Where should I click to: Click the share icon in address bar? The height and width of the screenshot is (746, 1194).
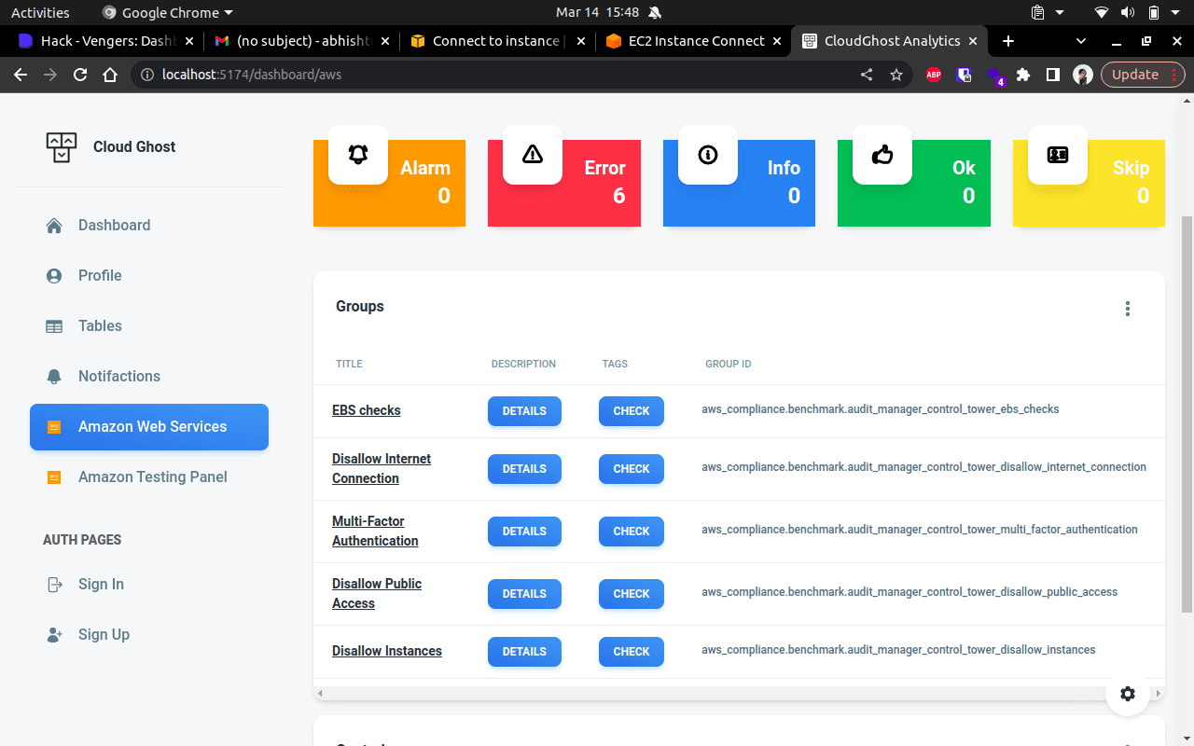point(867,75)
